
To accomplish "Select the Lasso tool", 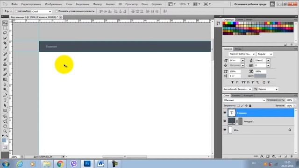I will click(5, 33).
